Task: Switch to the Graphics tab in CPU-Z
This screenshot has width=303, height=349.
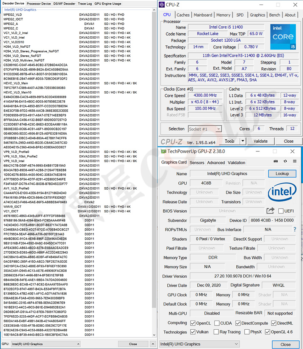Action: [258, 15]
